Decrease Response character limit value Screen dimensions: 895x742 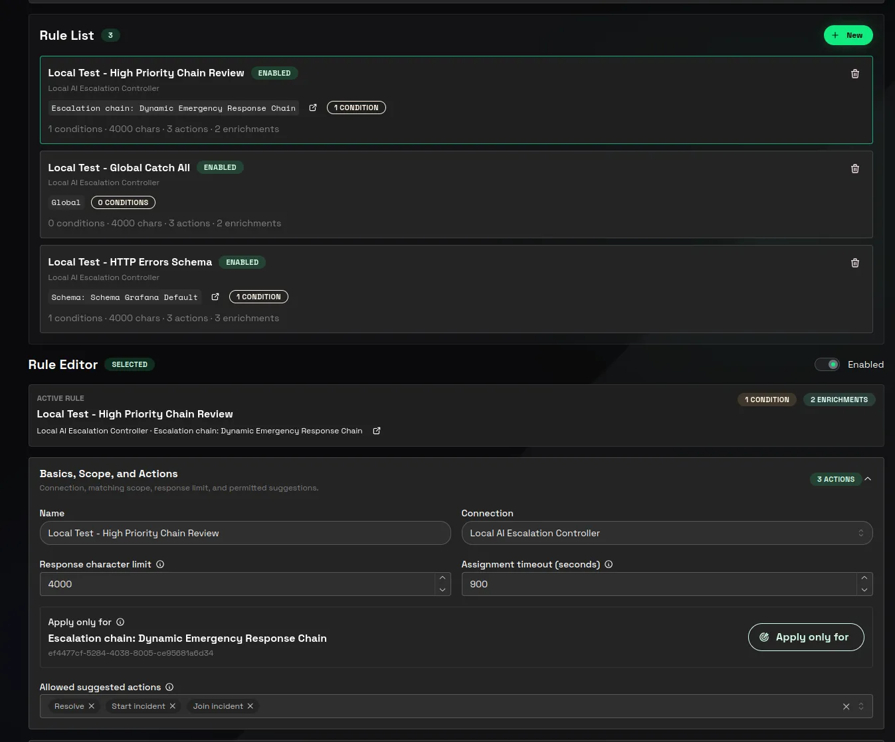[x=443, y=590]
